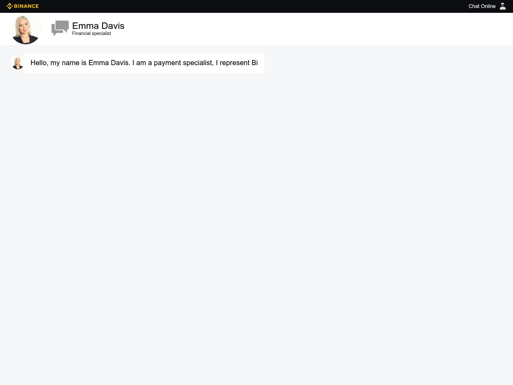
Task: Select the Chat Online label
Action: pos(482,6)
